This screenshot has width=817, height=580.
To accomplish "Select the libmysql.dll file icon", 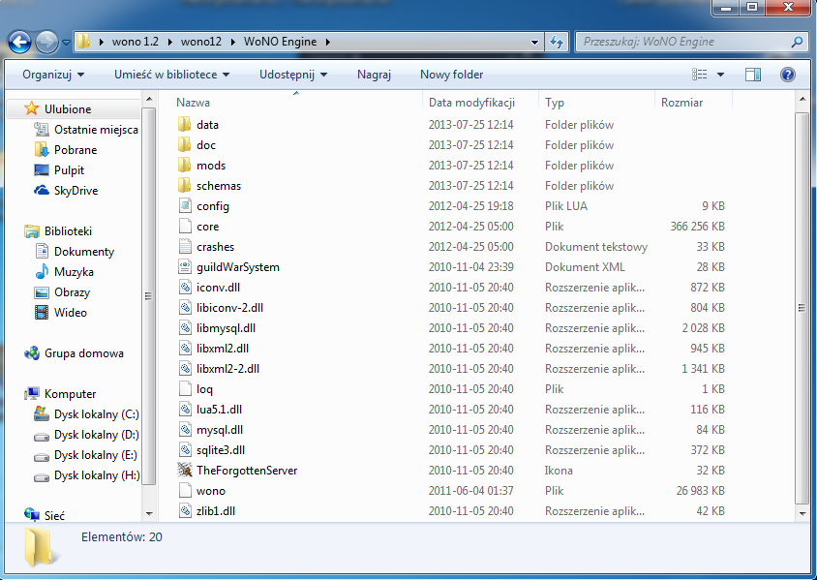I will coord(185,328).
